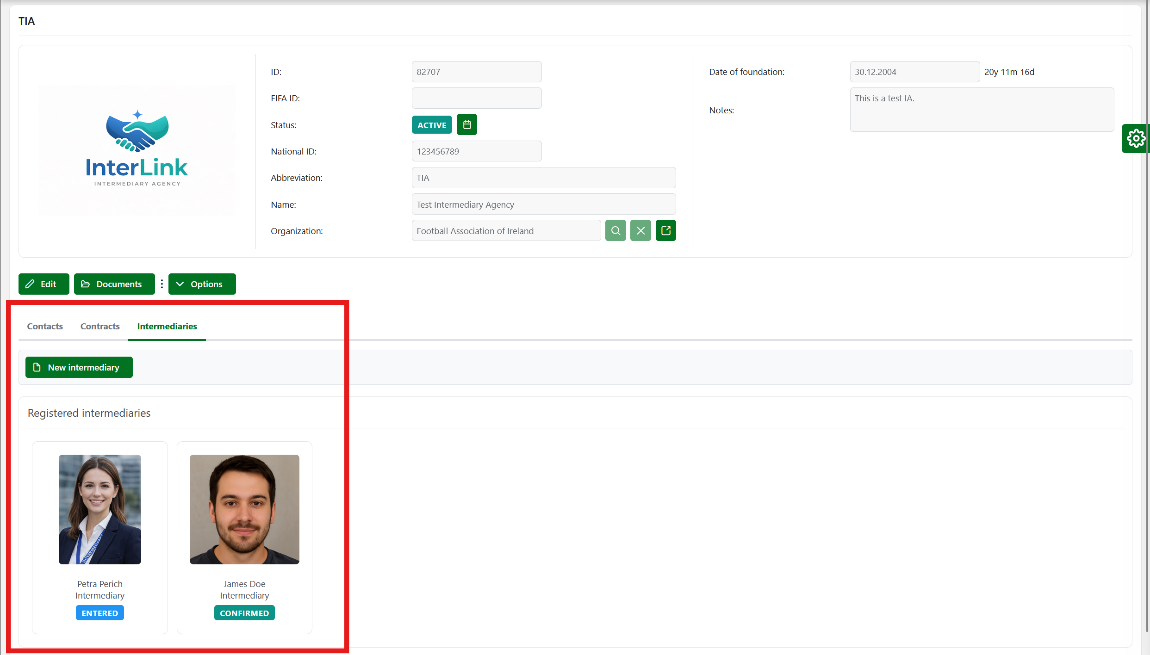The width and height of the screenshot is (1150, 655).
Task: Click the organization search magnifier icon
Action: point(615,231)
